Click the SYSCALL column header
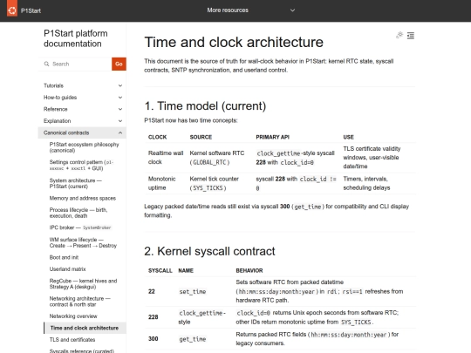 pyautogui.click(x=160, y=271)
